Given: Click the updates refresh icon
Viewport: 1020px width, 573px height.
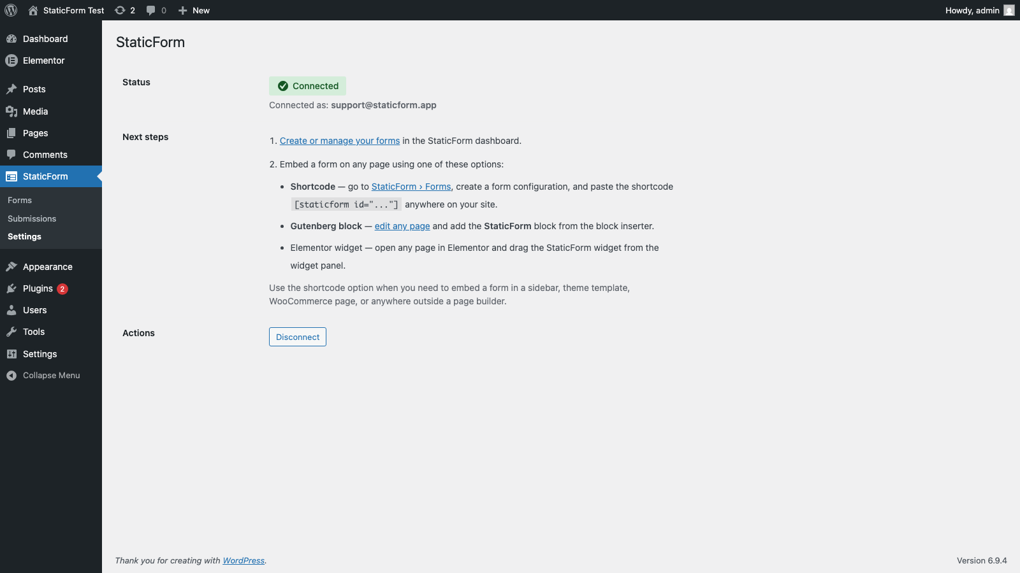Looking at the screenshot, I should click(120, 10).
